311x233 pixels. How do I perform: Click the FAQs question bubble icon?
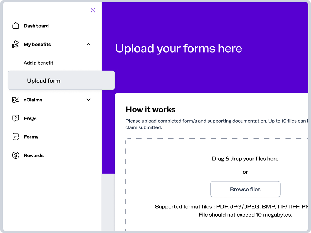coord(16,118)
